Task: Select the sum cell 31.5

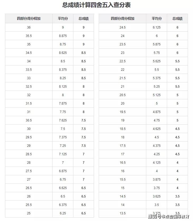Action: (x=29, y=104)
